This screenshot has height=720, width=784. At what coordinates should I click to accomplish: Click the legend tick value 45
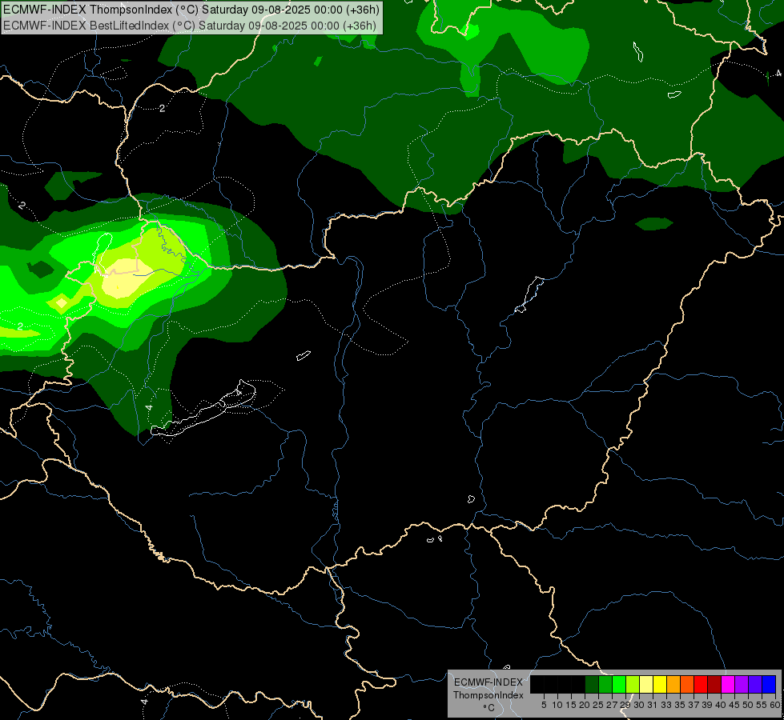[734, 705]
